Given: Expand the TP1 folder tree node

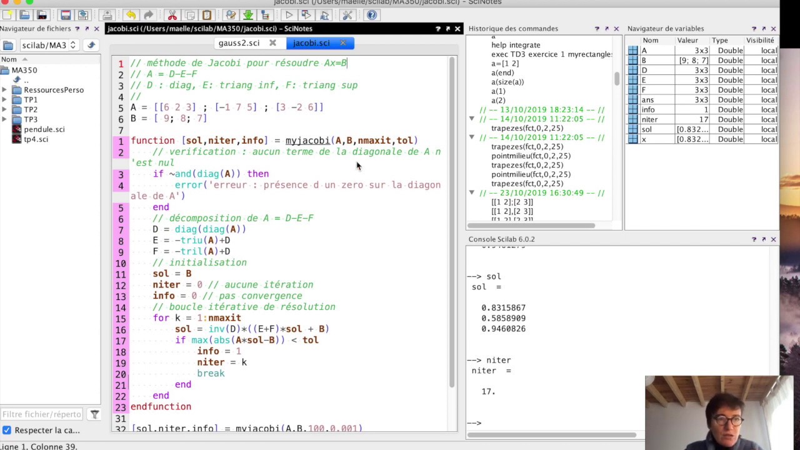Looking at the screenshot, I should point(5,100).
